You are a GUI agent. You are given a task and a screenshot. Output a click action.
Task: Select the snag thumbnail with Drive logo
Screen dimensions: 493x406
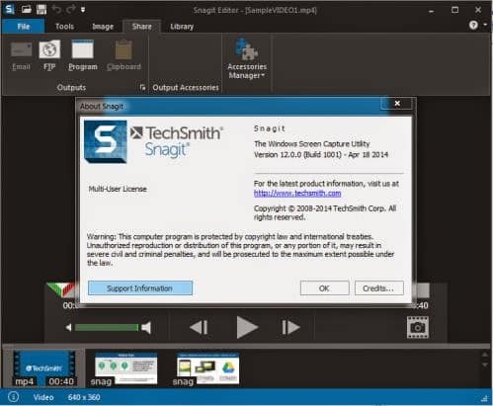click(x=206, y=368)
